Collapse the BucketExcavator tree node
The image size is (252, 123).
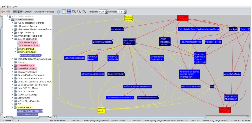click(10, 20)
